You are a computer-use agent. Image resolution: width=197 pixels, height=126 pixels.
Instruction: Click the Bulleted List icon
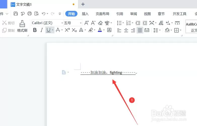pyautogui.click(x=119, y=23)
